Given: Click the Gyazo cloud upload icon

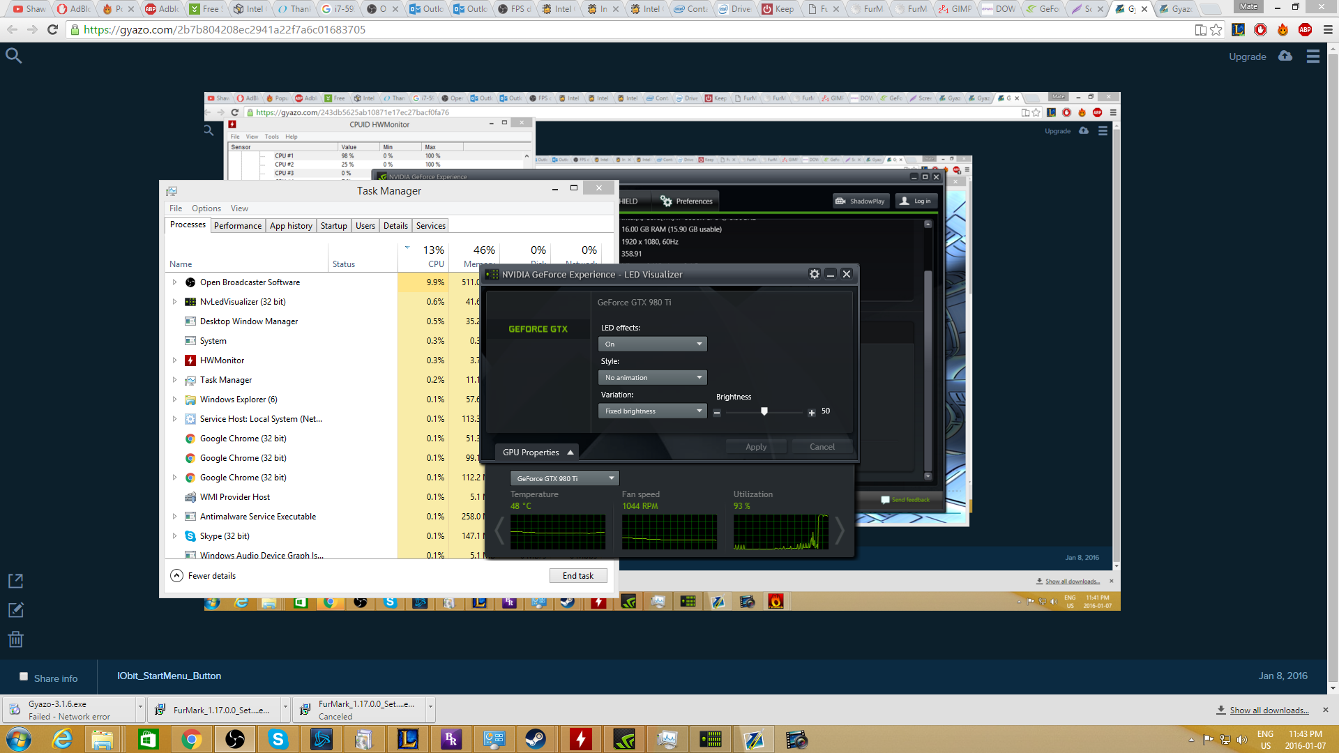Looking at the screenshot, I should pos(1285,56).
